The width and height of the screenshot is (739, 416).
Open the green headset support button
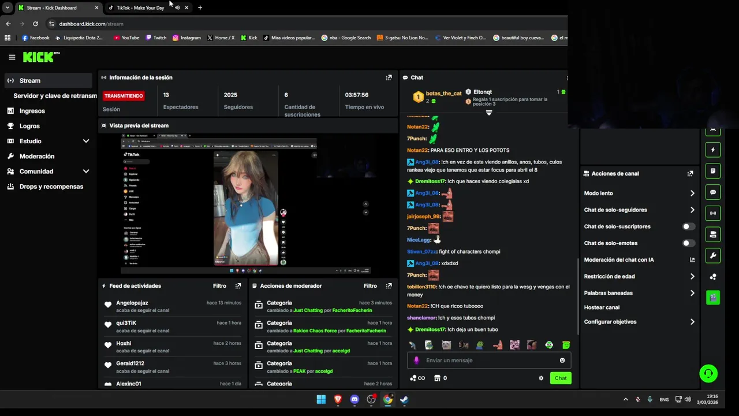click(x=708, y=373)
